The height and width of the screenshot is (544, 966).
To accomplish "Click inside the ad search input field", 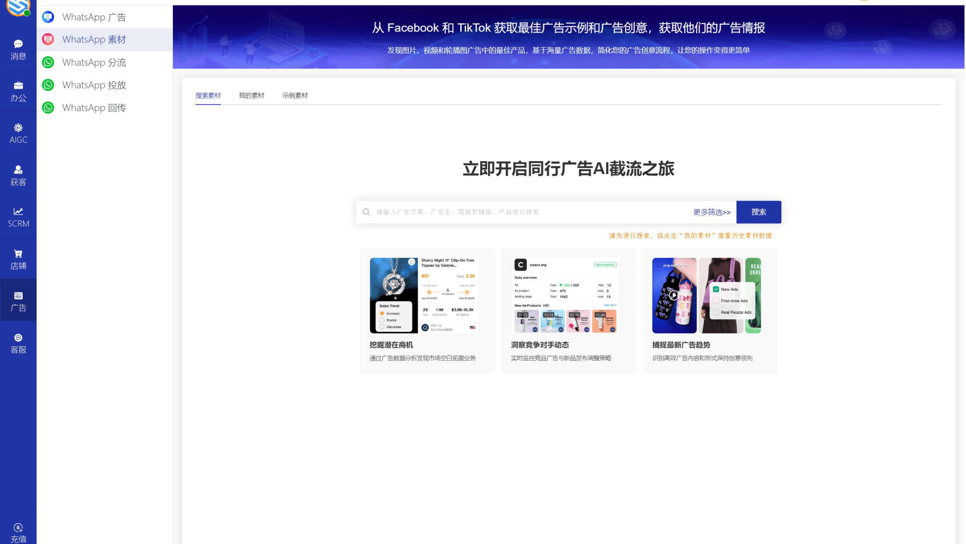I will click(492, 212).
